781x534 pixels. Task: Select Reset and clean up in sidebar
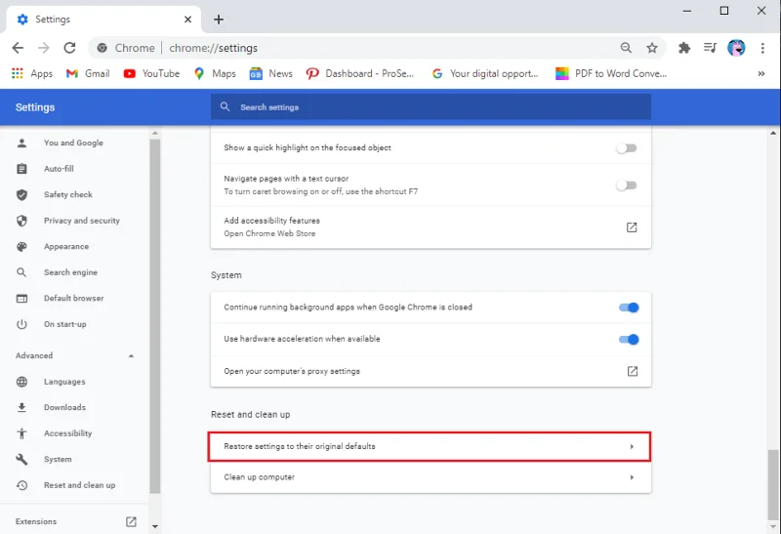80,485
